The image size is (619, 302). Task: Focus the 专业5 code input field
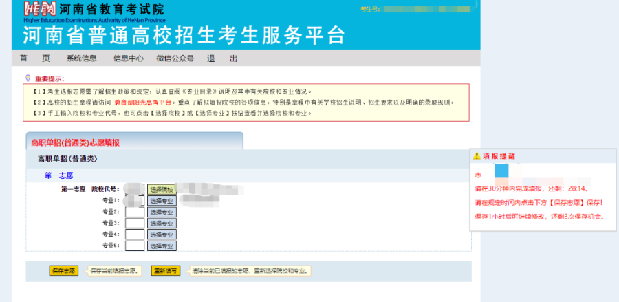pyautogui.click(x=135, y=246)
